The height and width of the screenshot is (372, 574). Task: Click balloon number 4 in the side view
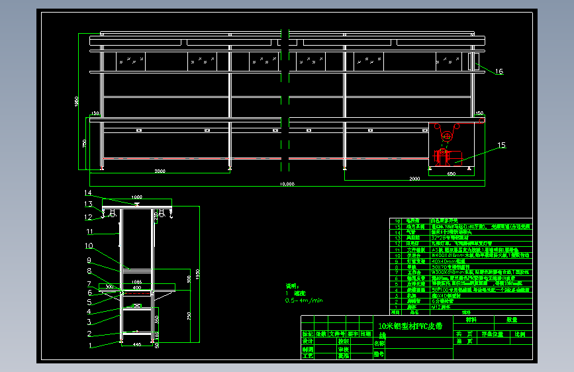[89, 312]
